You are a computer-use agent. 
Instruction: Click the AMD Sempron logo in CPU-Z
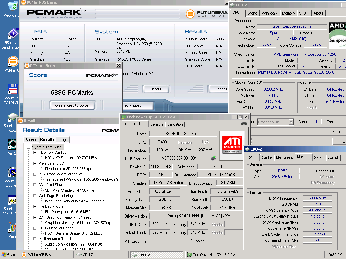point(337,35)
